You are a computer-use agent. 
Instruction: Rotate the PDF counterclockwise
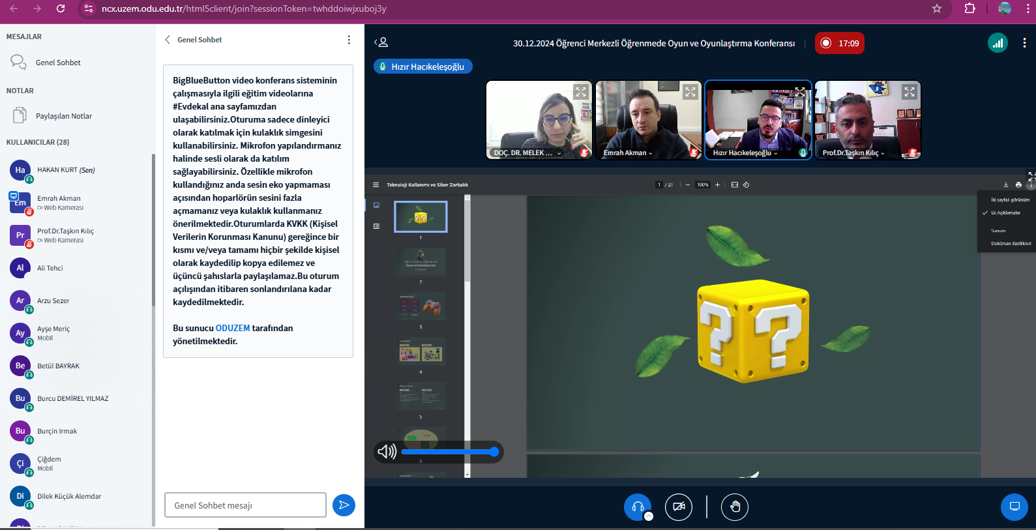(746, 184)
